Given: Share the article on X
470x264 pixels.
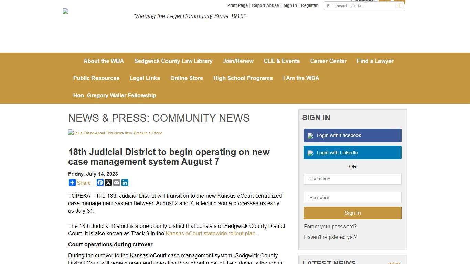Looking at the screenshot, I should click(x=108, y=183).
